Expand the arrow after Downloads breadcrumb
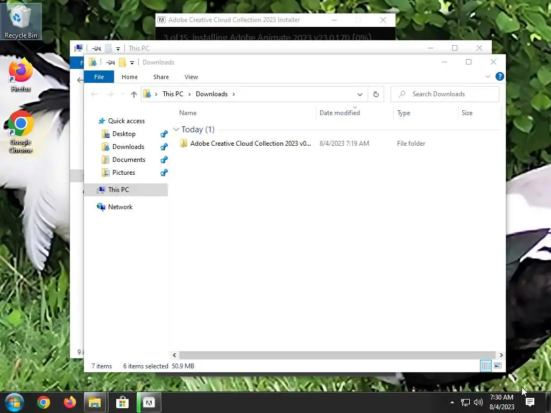The image size is (551, 413). [234, 94]
